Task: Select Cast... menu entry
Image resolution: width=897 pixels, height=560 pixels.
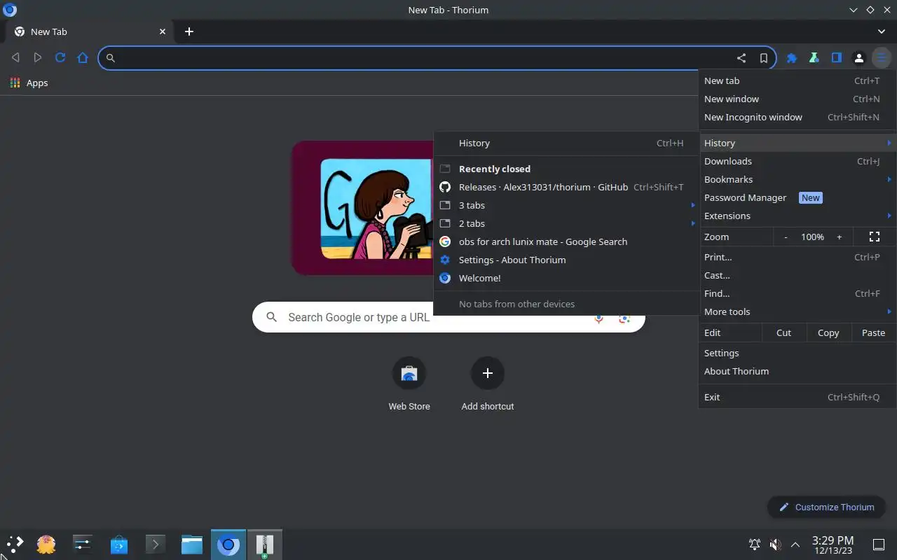Action: coord(797,275)
